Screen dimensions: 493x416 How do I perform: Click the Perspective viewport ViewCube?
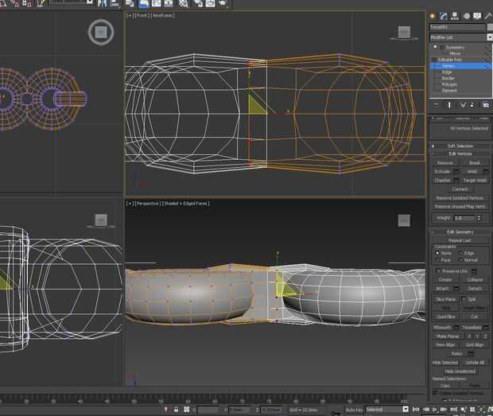point(403,220)
